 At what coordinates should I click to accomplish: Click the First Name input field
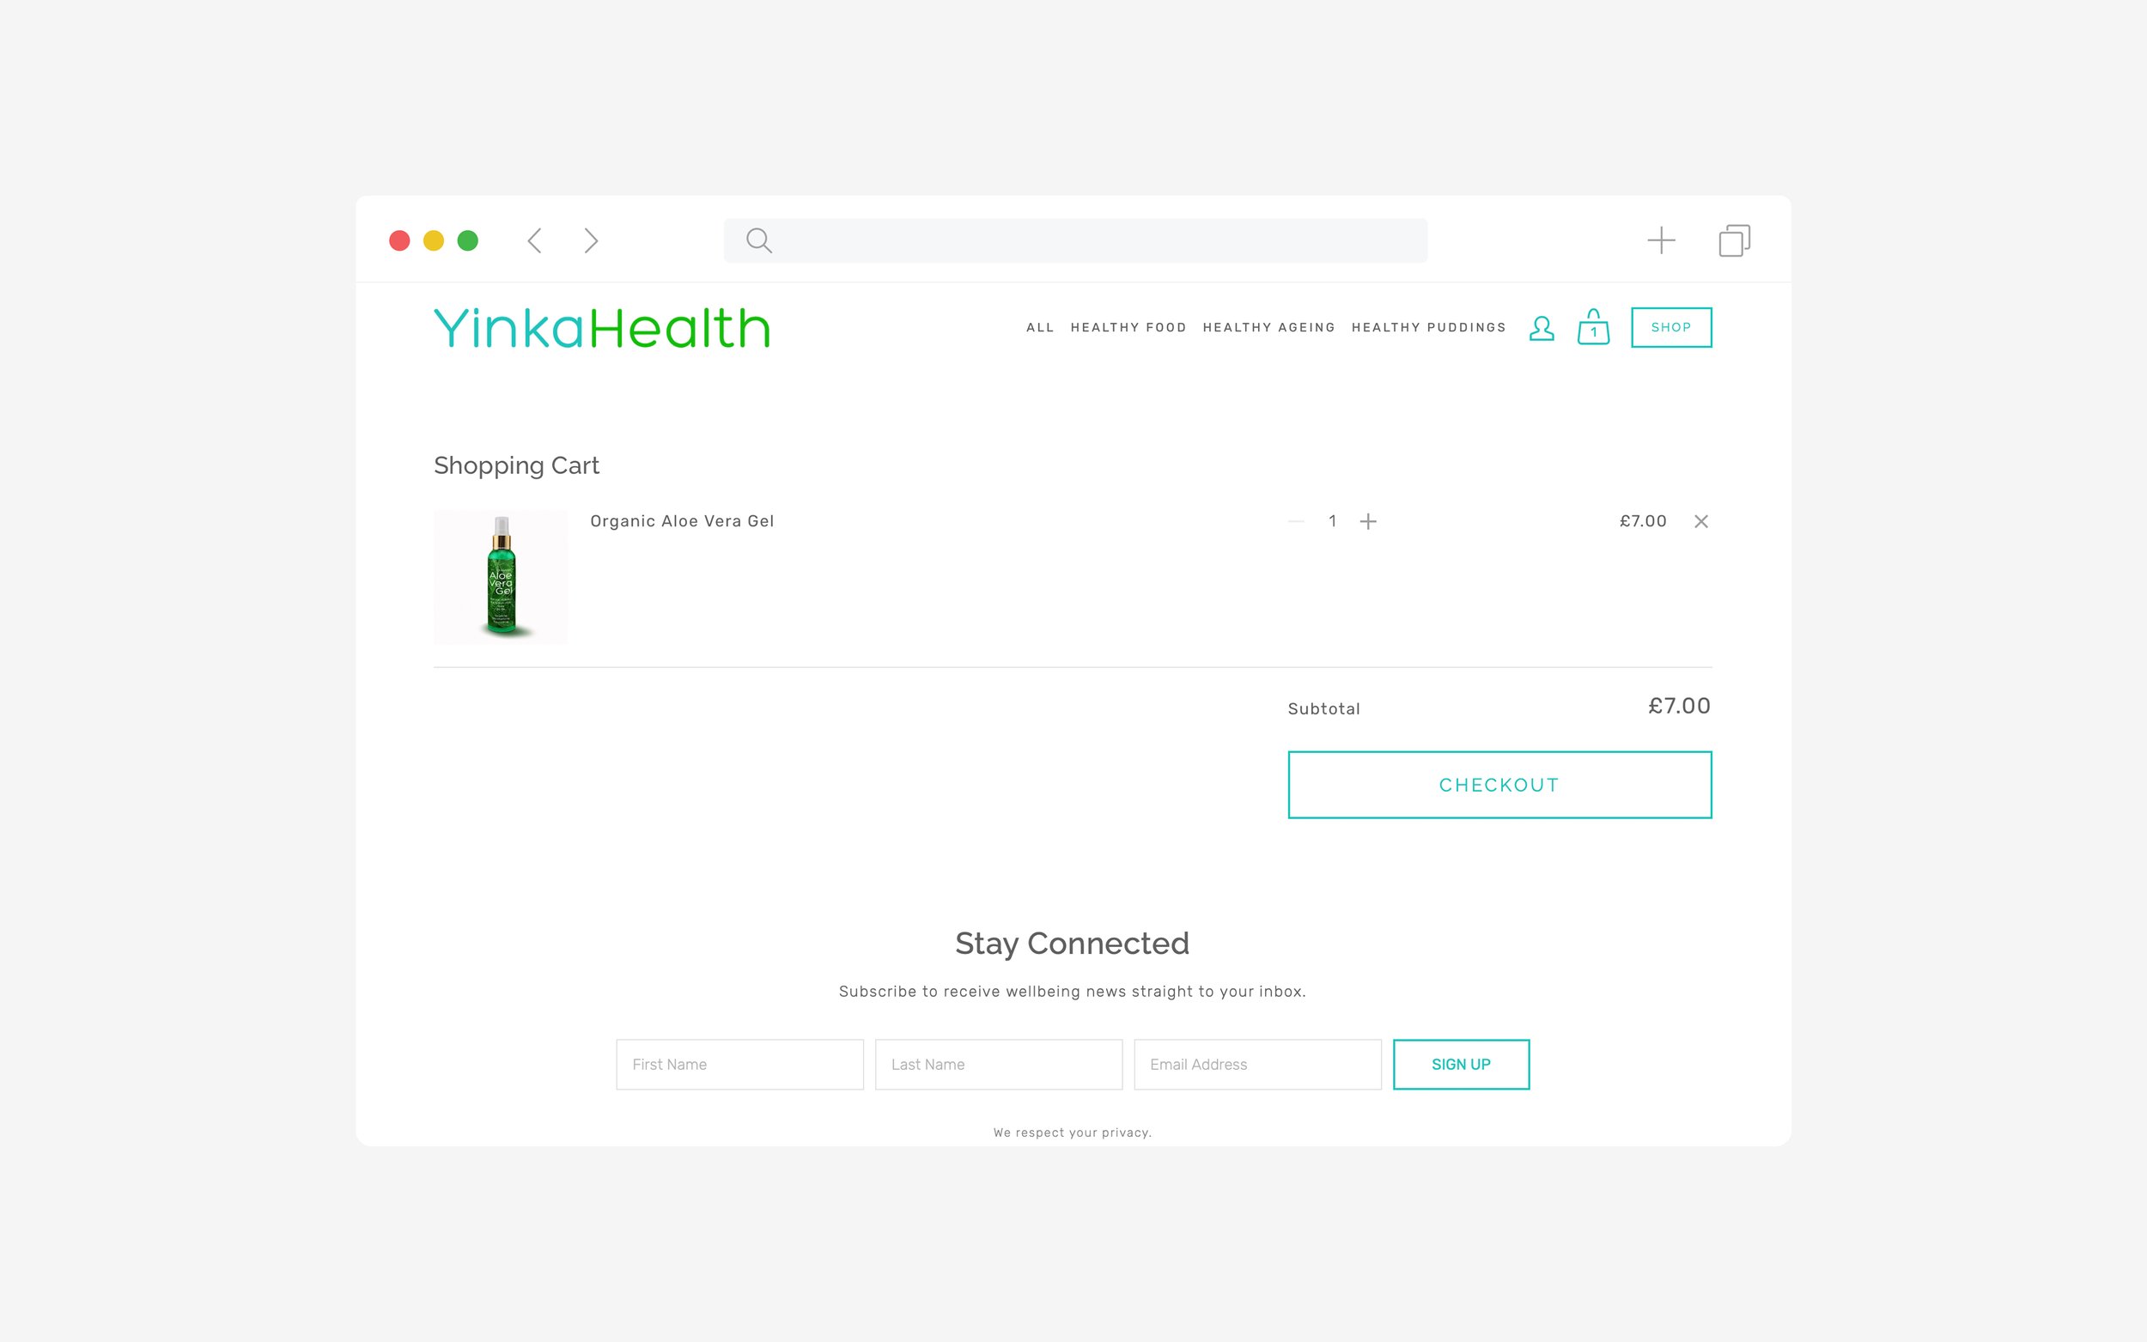[740, 1064]
